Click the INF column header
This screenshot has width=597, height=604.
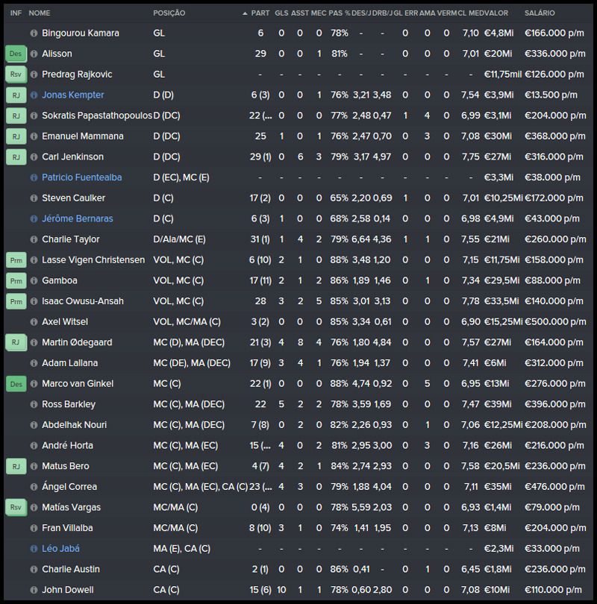pyautogui.click(x=16, y=13)
